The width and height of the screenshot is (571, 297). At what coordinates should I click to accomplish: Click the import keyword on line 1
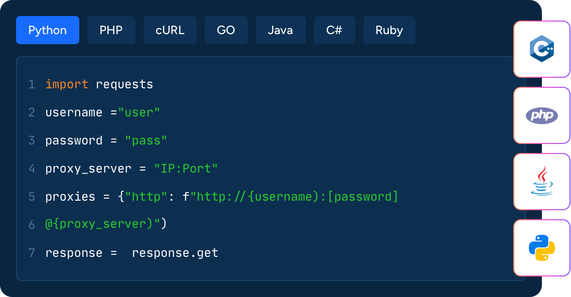(66, 84)
